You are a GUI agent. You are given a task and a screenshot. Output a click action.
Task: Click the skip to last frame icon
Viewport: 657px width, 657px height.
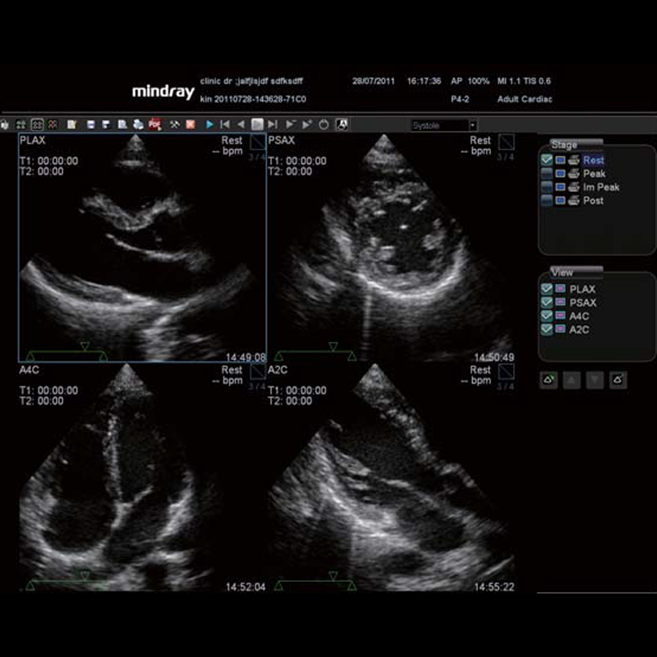(273, 125)
